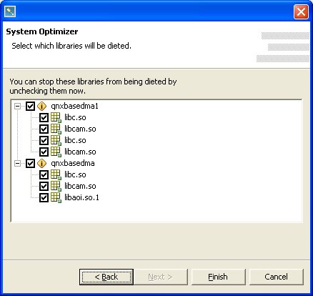The image size is (313, 296).
Task: Select libcam.so label under qnxbasedma
Action: [x=80, y=186]
